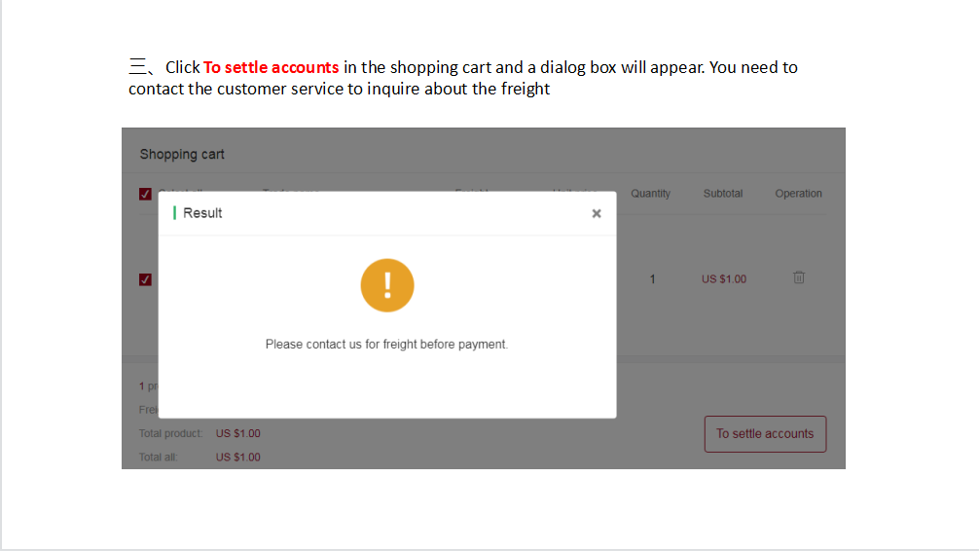Toggle the Select all checkbox in cart header
Viewport: 979px width, 551px height.
click(145, 194)
